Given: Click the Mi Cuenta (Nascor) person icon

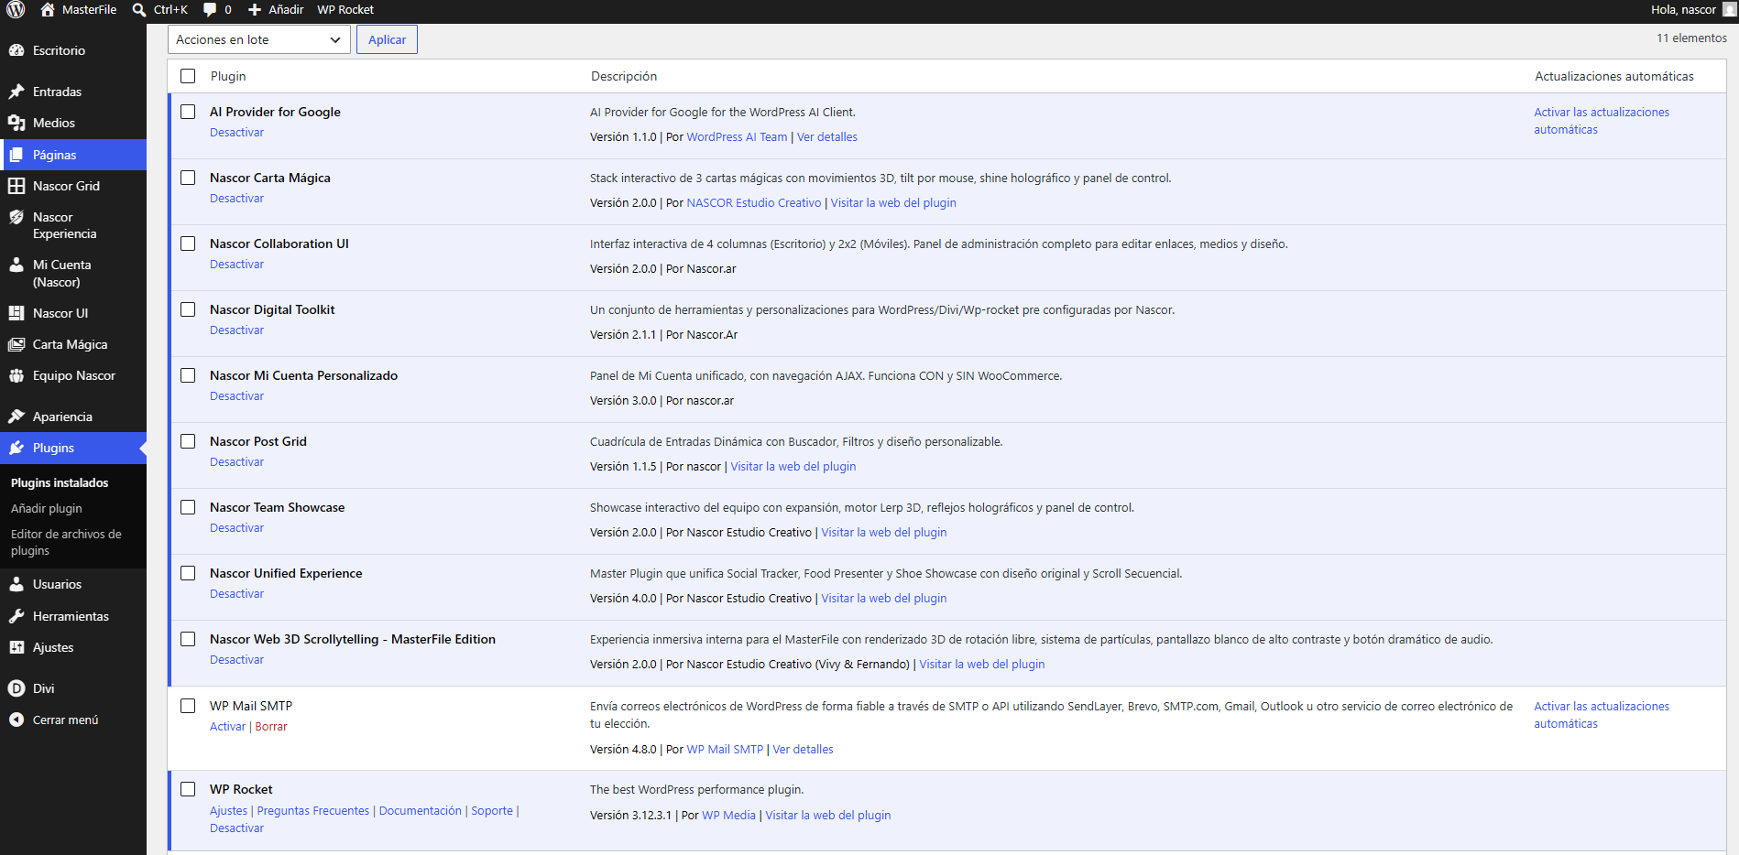Looking at the screenshot, I should pyautogui.click(x=16, y=265).
